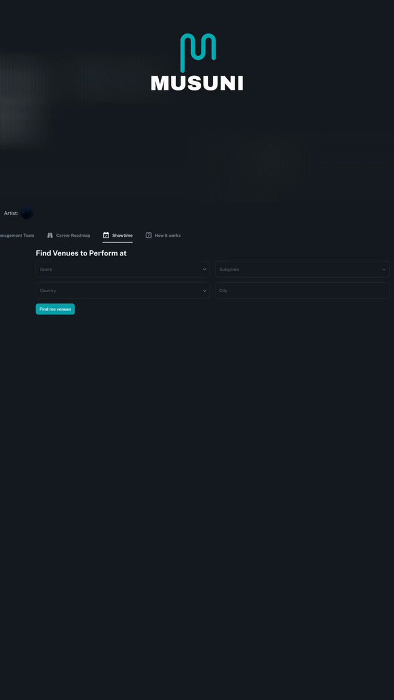Select the Showtime tab
Viewport: 394px width, 700px height.
[117, 236]
